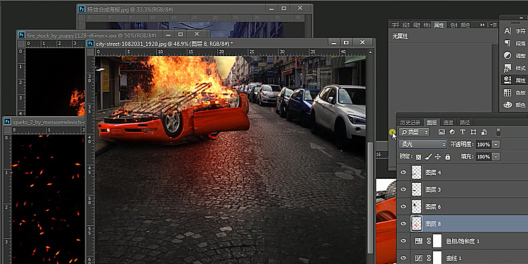
Task: Click Ps icon of sparks_2 document window
Action: tap(7, 121)
